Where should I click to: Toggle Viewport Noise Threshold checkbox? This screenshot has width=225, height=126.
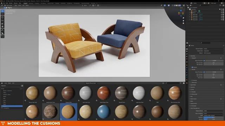click(x=204, y=61)
